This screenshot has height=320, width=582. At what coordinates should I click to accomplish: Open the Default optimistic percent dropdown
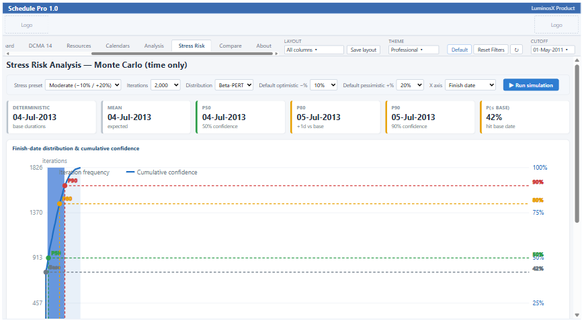coord(324,85)
